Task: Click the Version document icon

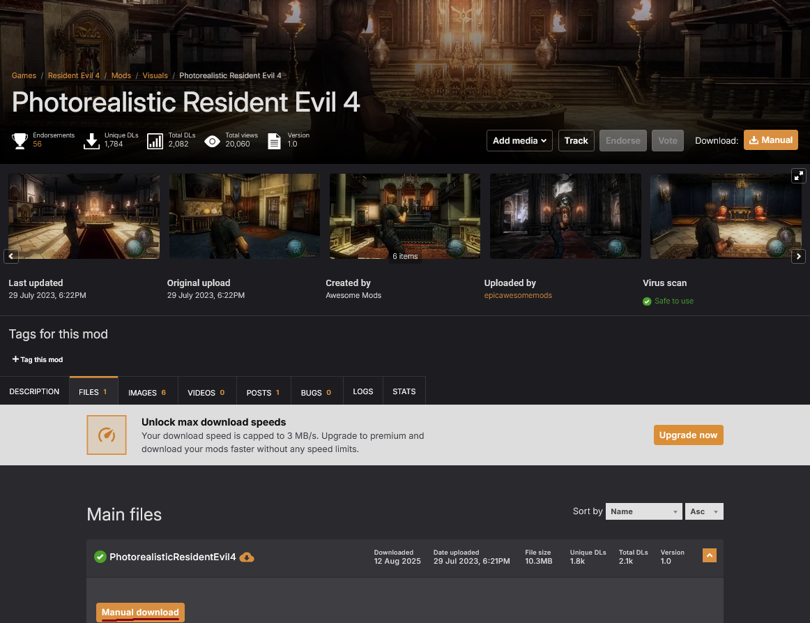Action: tap(275, 141)
